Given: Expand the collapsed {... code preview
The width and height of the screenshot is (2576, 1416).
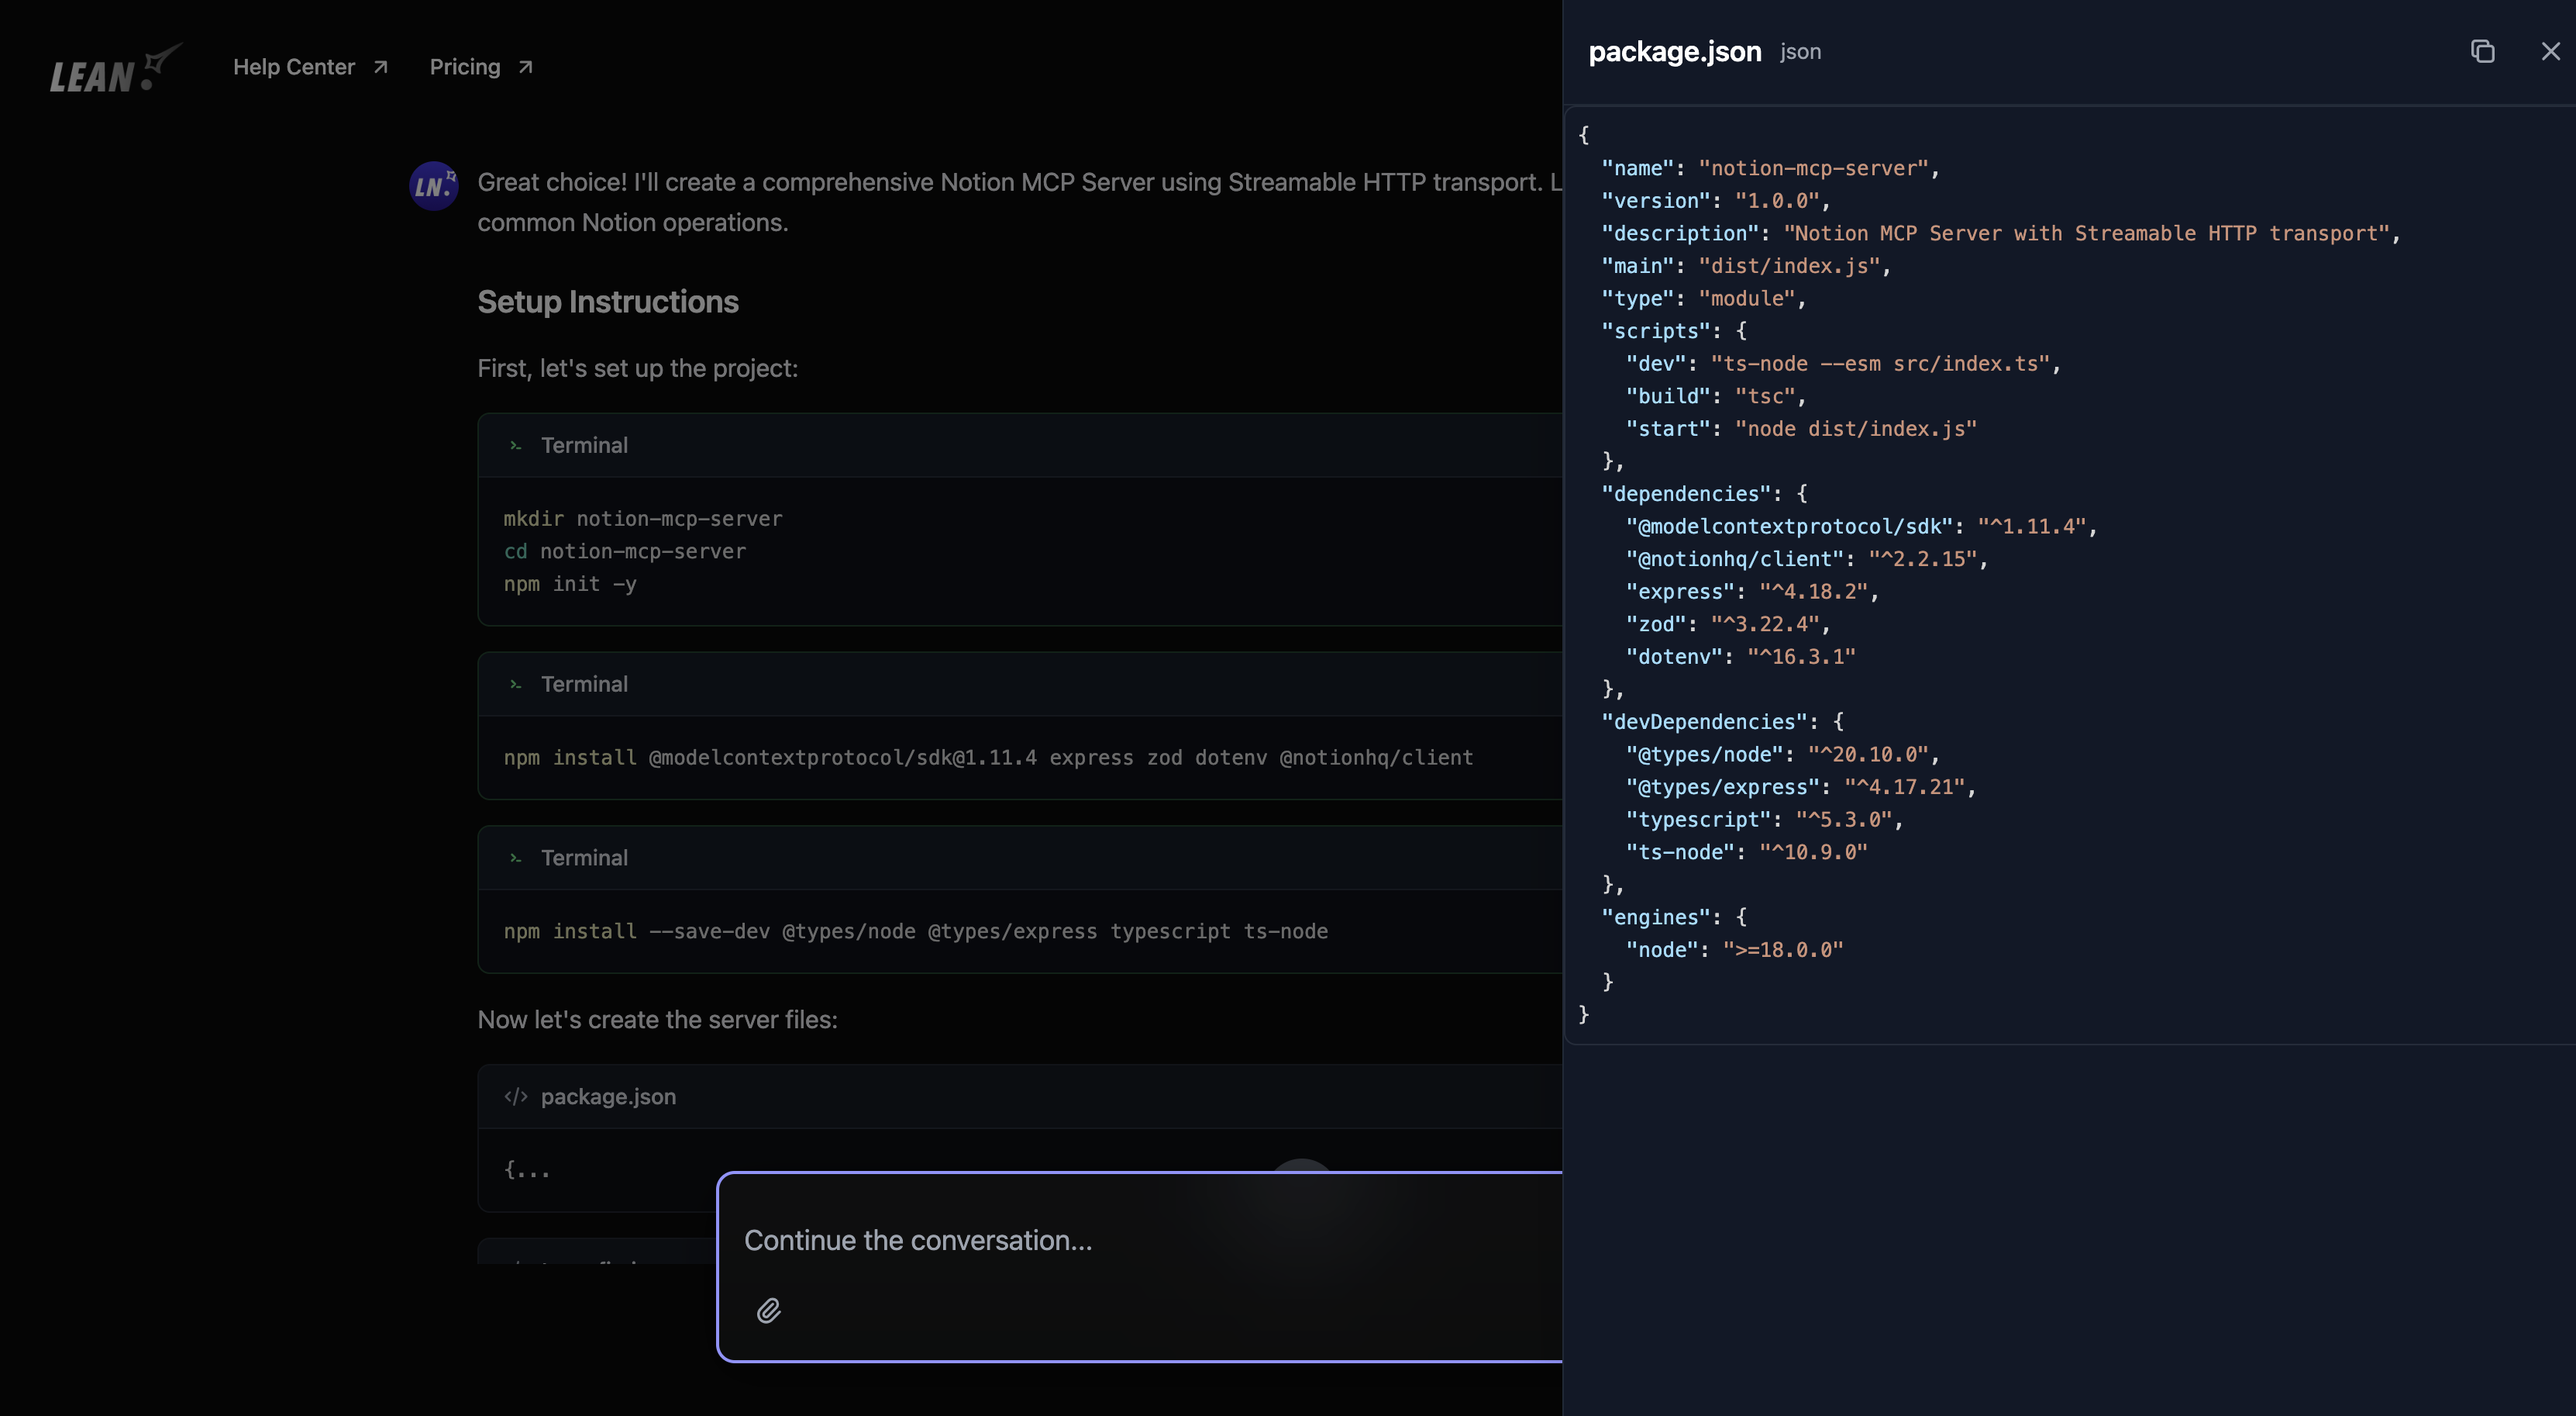Looking at the screenshot, I should (x=527, y=1169).
